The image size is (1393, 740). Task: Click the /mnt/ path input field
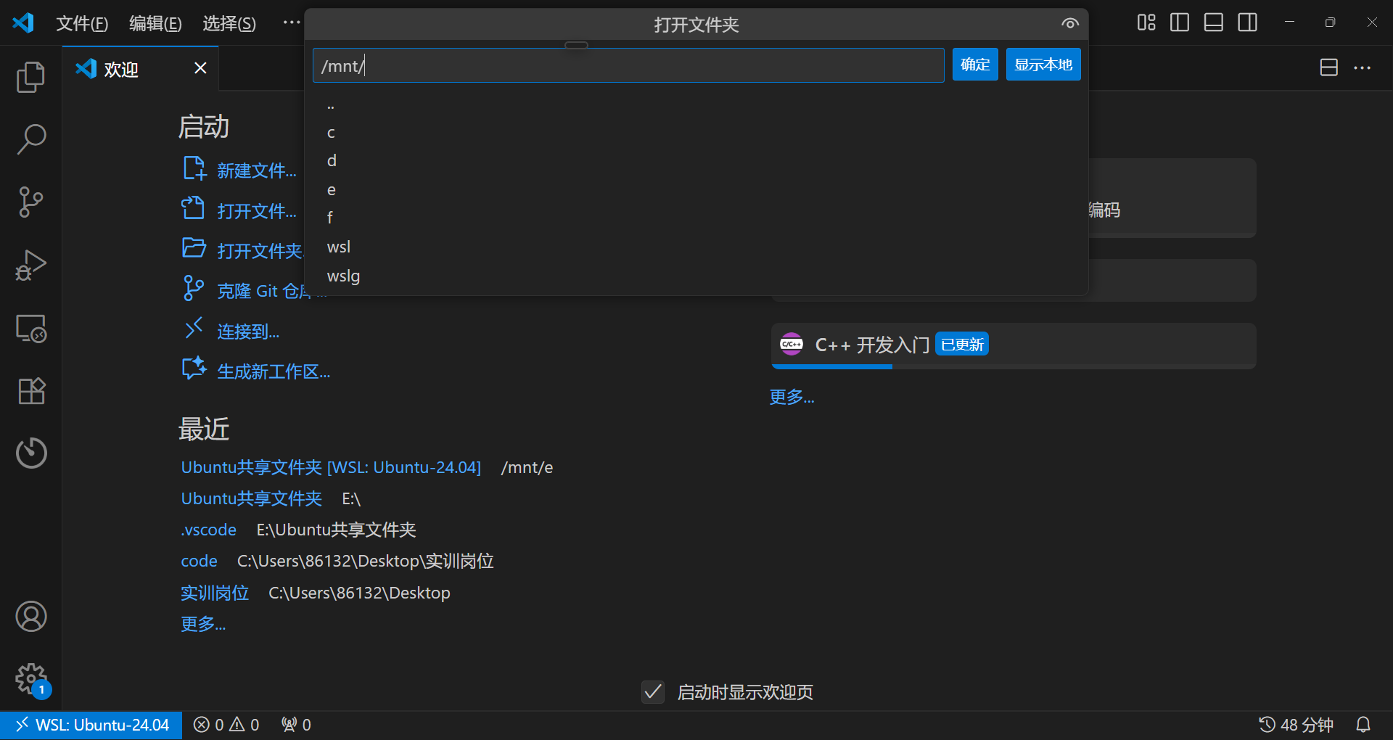click(x=628, y=65)
